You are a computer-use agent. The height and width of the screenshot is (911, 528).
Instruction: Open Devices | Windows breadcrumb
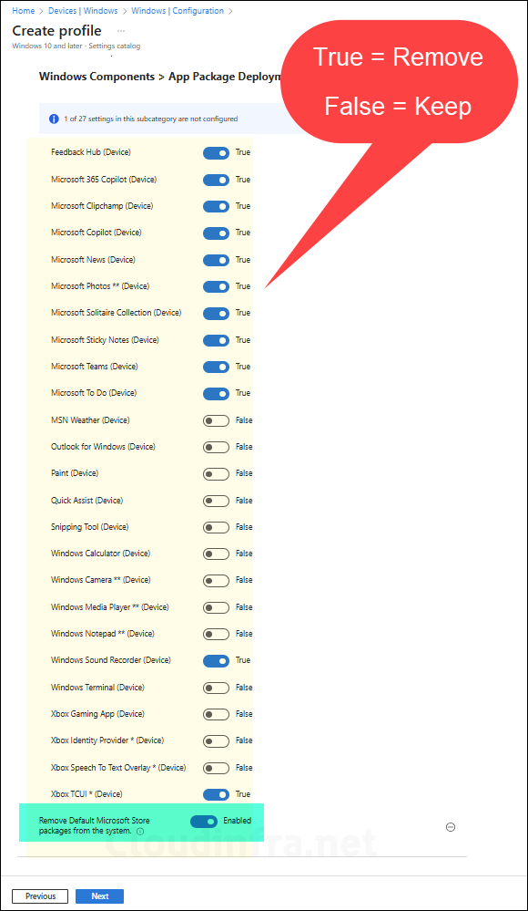tap(83, 10)
